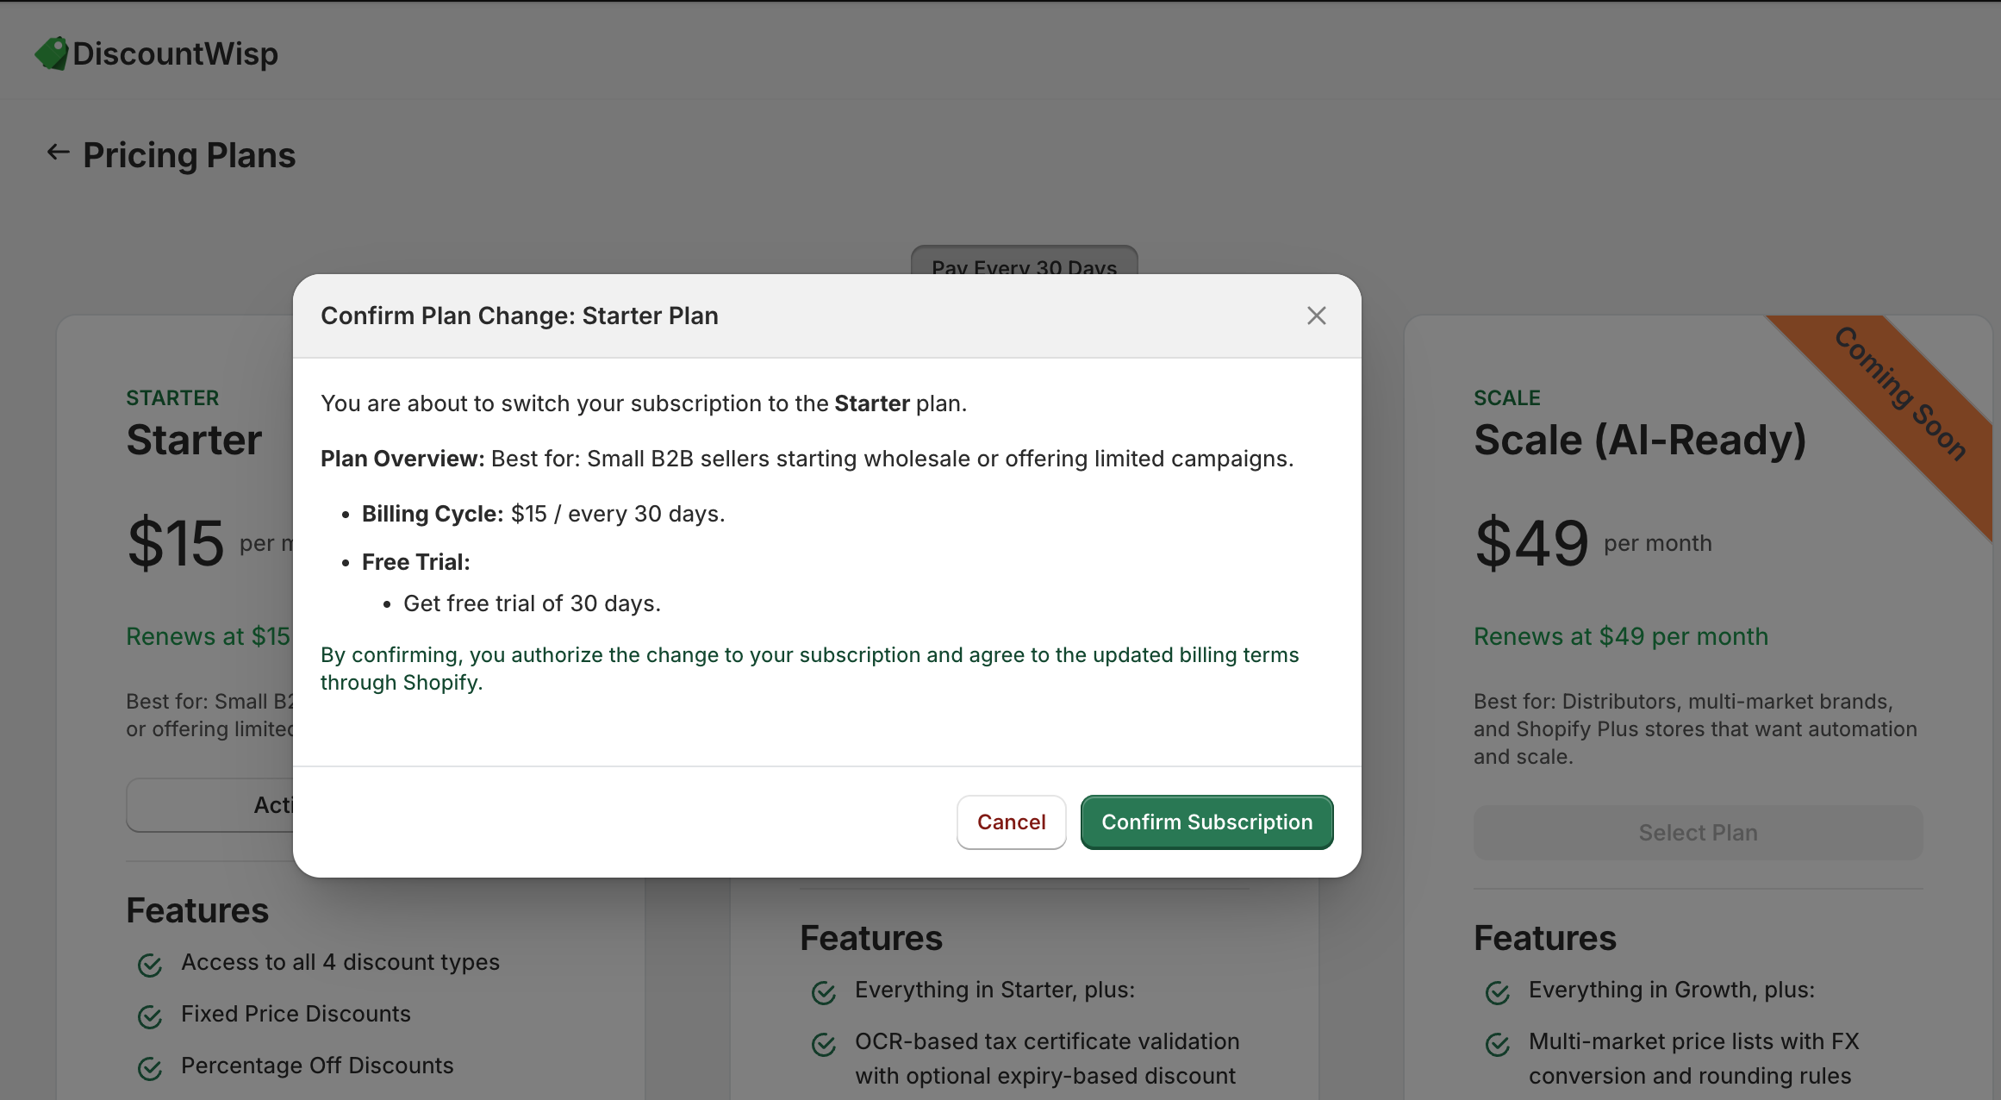Click Select Plan on the Scale card
The height and width of the screenshot is (1100, 2001).
[x=1698, y=833]
